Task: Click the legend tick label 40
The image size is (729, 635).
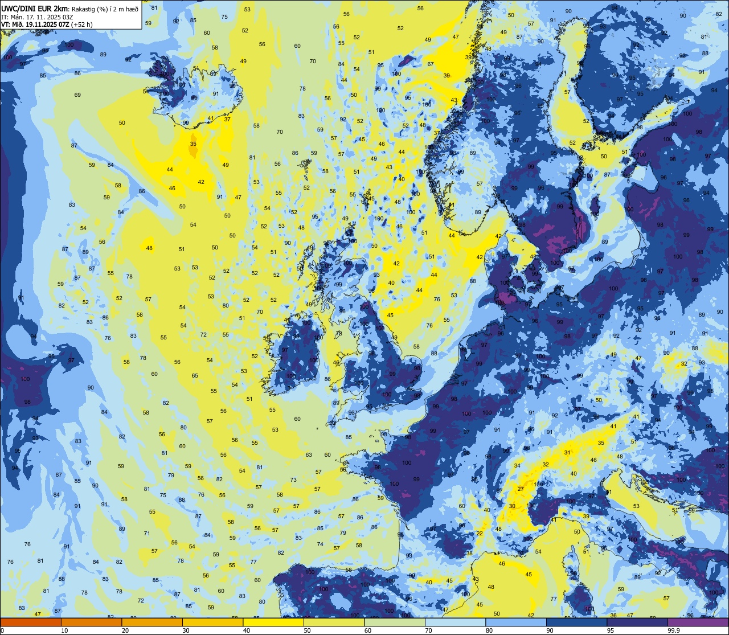Action: pyautogui.click(x=247, y=630)
